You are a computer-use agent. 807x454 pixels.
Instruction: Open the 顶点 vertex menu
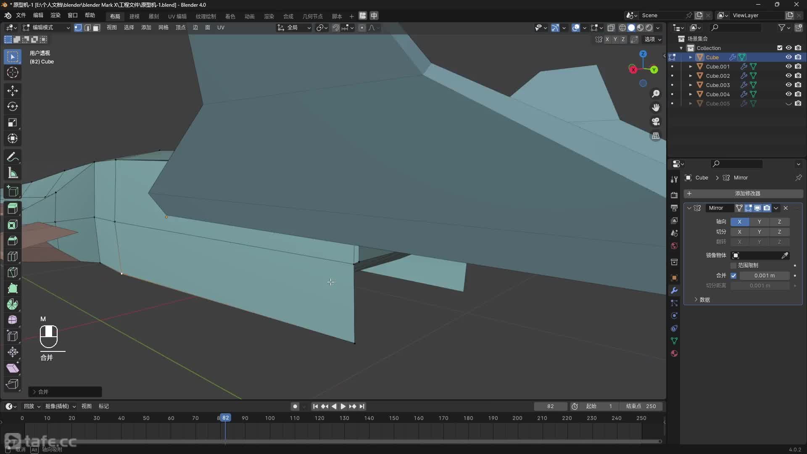180,28
